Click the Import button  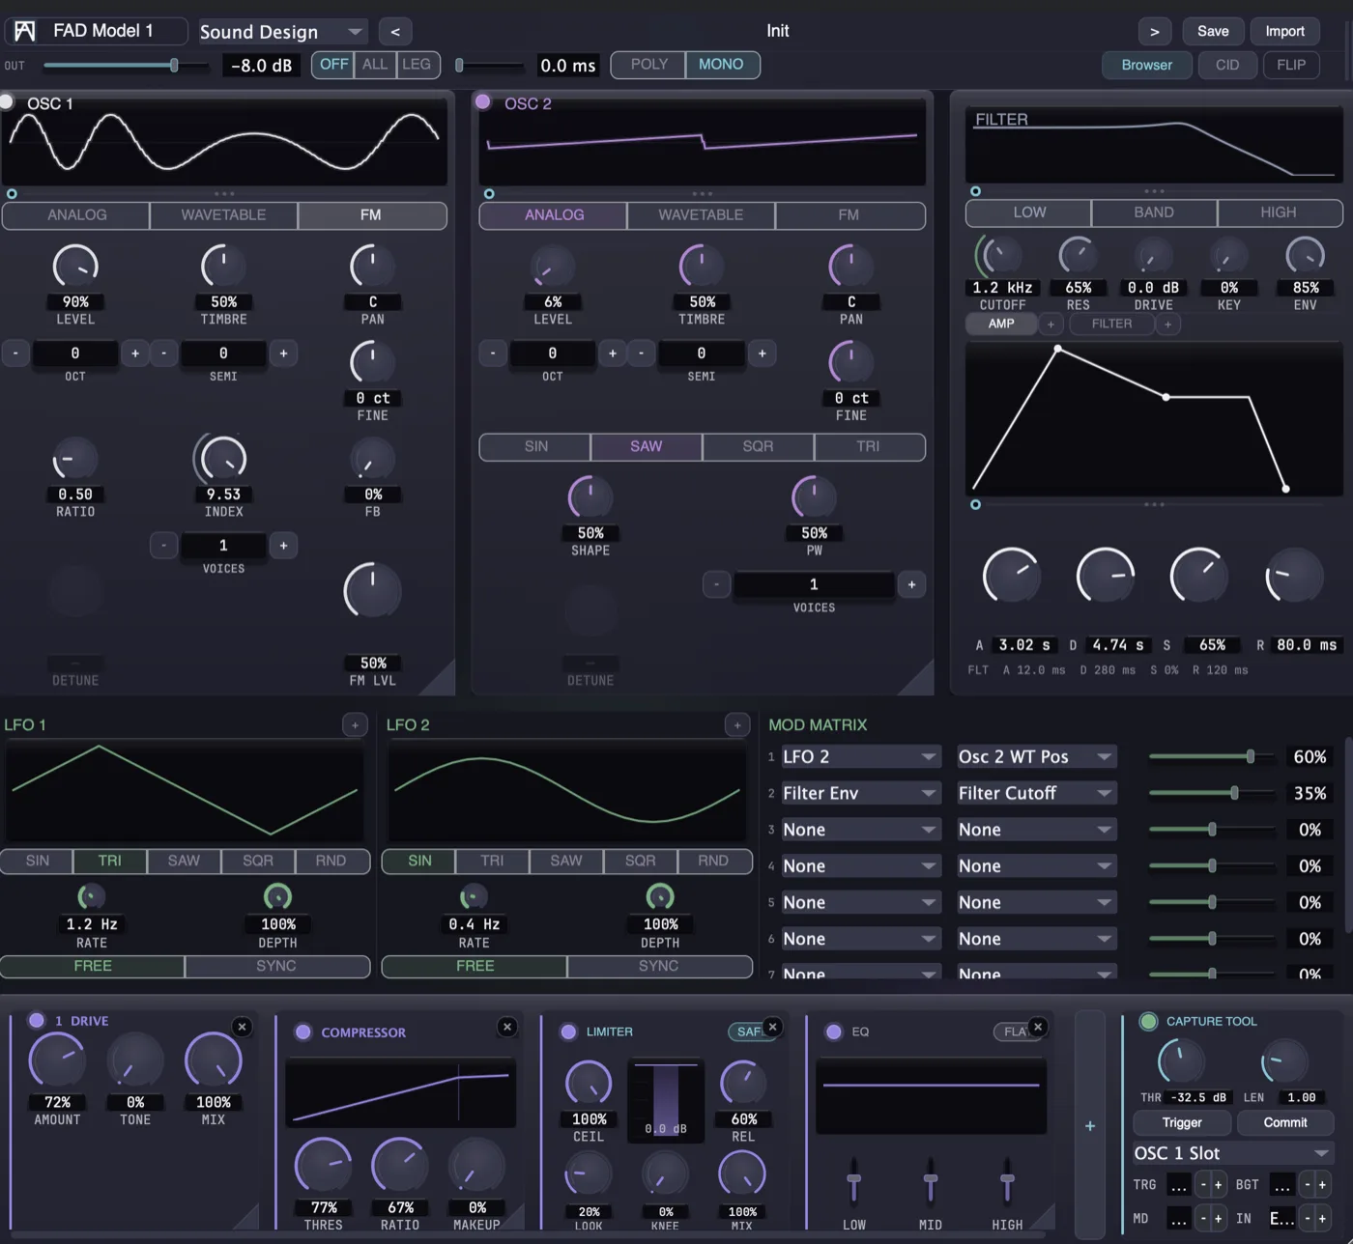[1284, 32]
